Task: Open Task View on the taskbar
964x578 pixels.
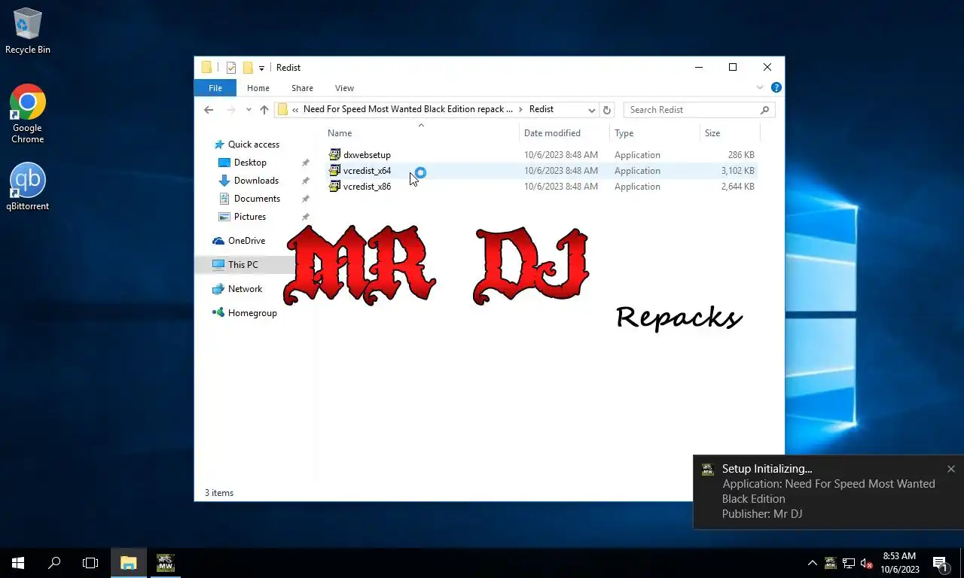Action: click(x=90, y=563)
